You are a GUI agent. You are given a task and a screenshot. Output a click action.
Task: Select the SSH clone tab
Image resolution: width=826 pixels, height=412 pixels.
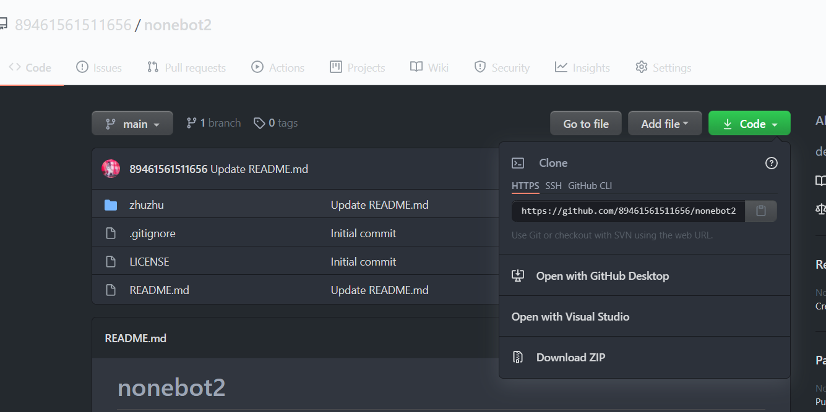pos(553,186)
